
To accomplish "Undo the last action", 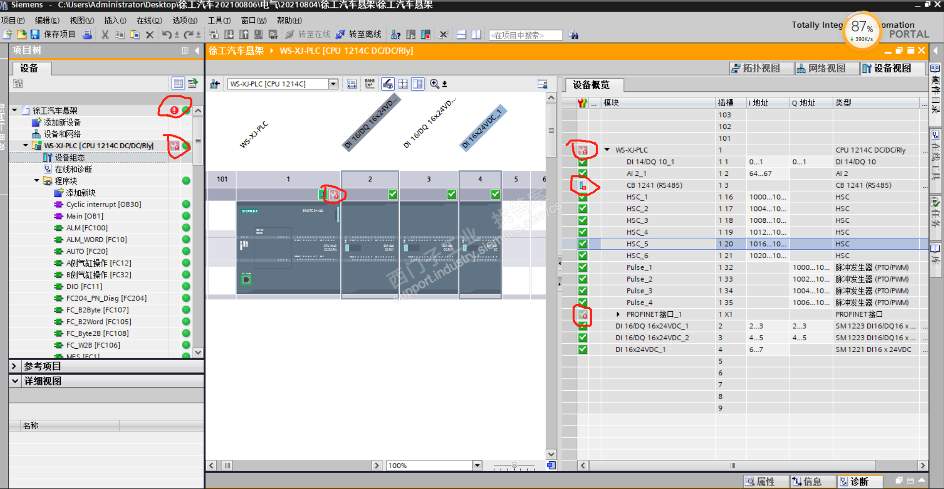I will [167, 35].
